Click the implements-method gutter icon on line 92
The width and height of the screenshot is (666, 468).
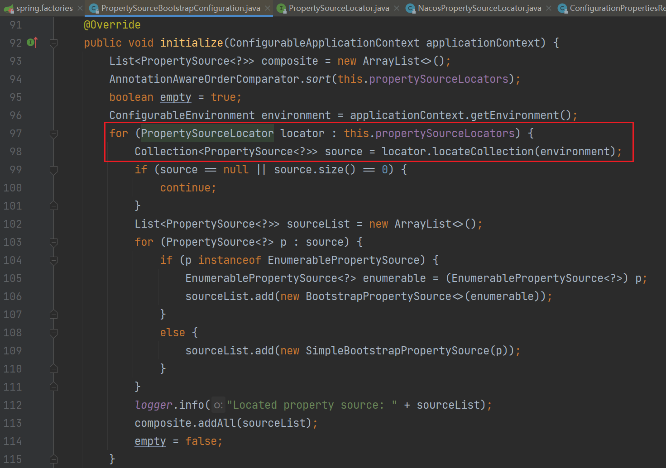[32, 43]
